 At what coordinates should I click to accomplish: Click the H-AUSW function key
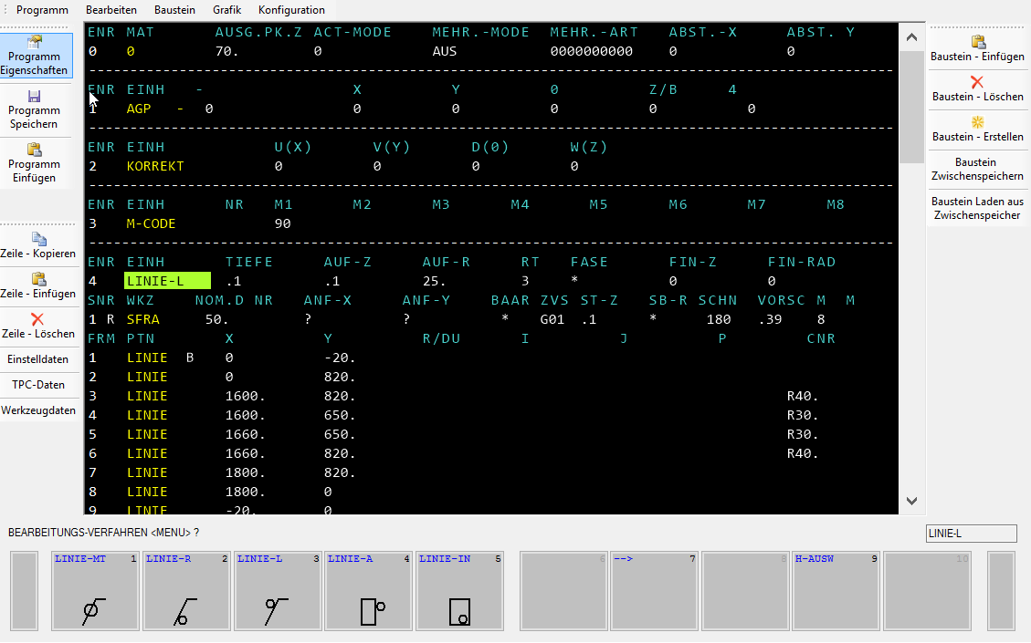click(x=836, y=591)
